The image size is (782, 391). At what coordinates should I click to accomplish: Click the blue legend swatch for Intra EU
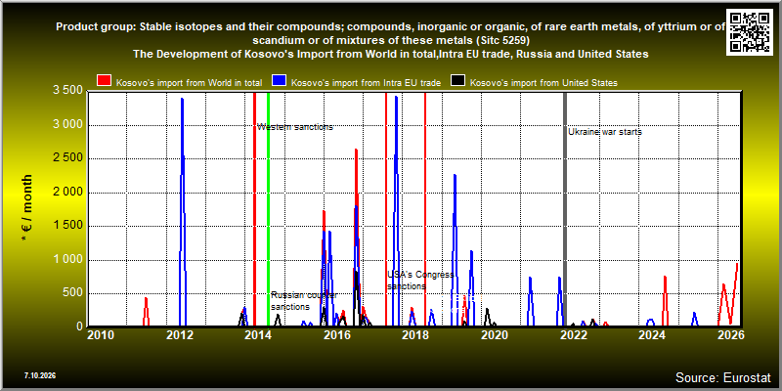(279, 81)
